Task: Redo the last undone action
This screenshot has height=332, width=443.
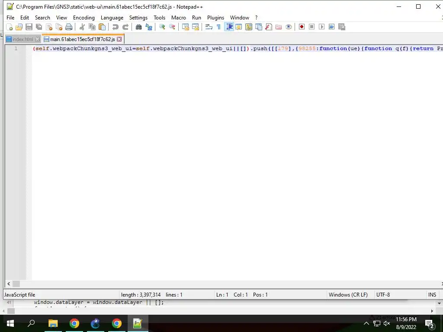Action: 125,27
